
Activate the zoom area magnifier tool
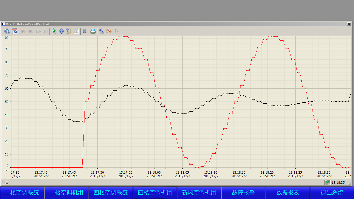[x=54, y=31]
